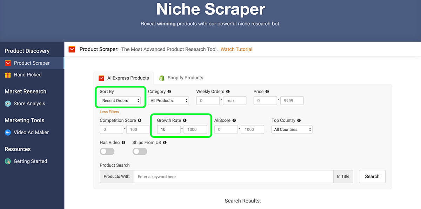Click the info icon next to Price
Image resolution: width=421 pixels, height=209 pixels.
[267, 92]
